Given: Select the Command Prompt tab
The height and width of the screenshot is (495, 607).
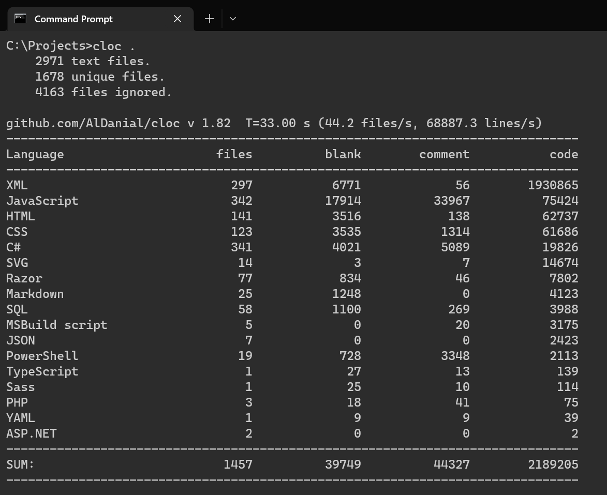Looking at the screenshot, I should pyautogui.click(x=101, y=19).
